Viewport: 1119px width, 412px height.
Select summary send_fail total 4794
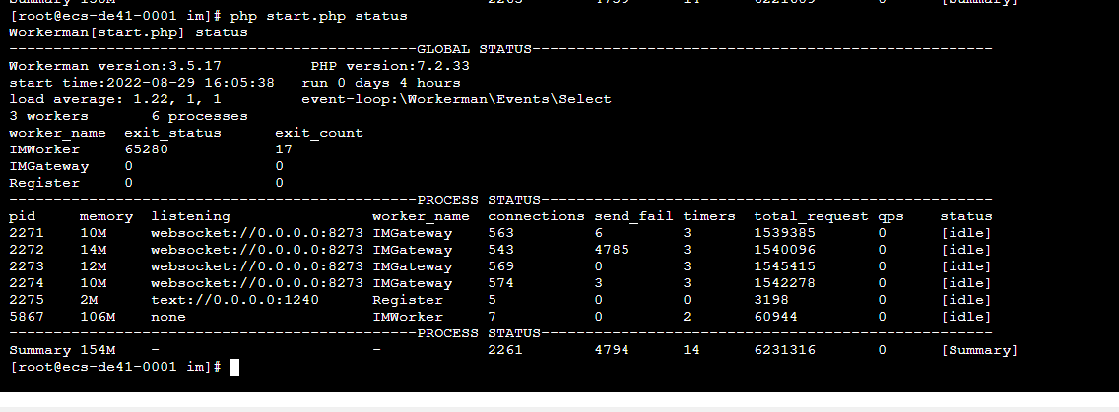(613, 350)
